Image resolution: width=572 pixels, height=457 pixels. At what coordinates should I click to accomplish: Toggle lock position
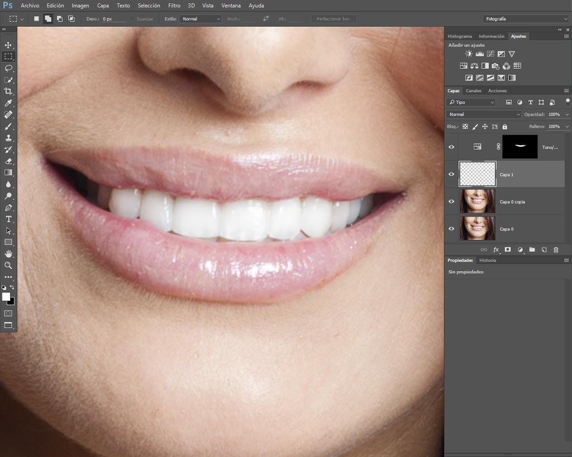click(485, 127)
